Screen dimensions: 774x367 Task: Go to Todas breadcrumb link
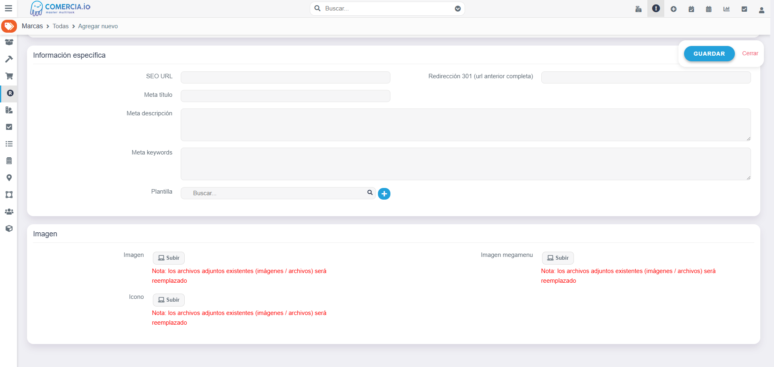[61, 26]
